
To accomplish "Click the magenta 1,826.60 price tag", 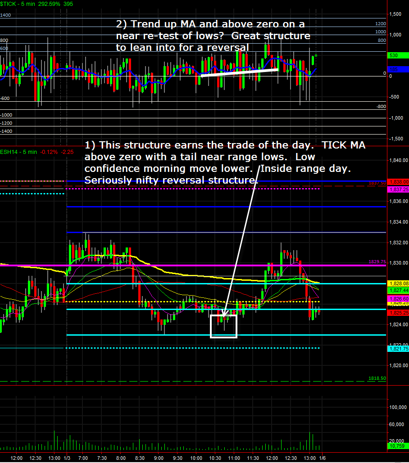I will pos(398,299).
